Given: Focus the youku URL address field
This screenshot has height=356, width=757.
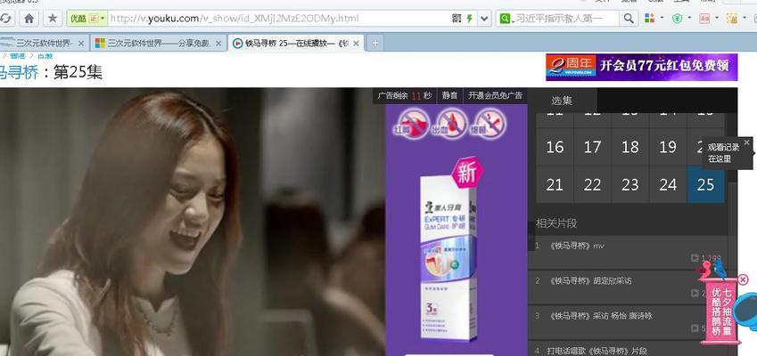Looking at the screenshot, I should click(x=278, y=19).
